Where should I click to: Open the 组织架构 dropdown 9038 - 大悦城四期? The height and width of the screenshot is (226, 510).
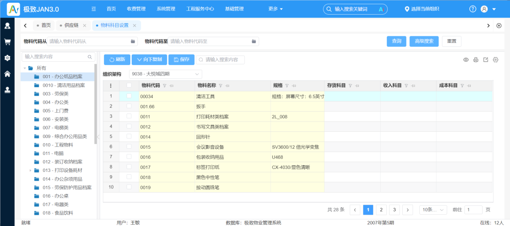point(166,74)
